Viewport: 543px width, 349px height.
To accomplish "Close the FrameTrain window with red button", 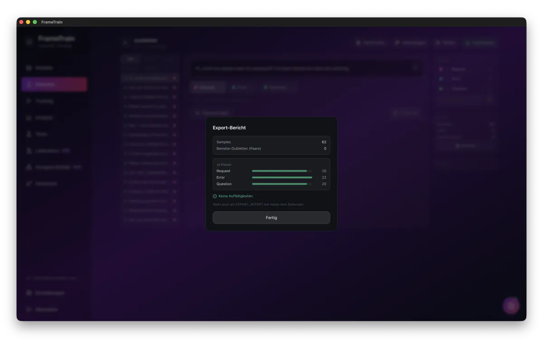I will pos(21,22).
